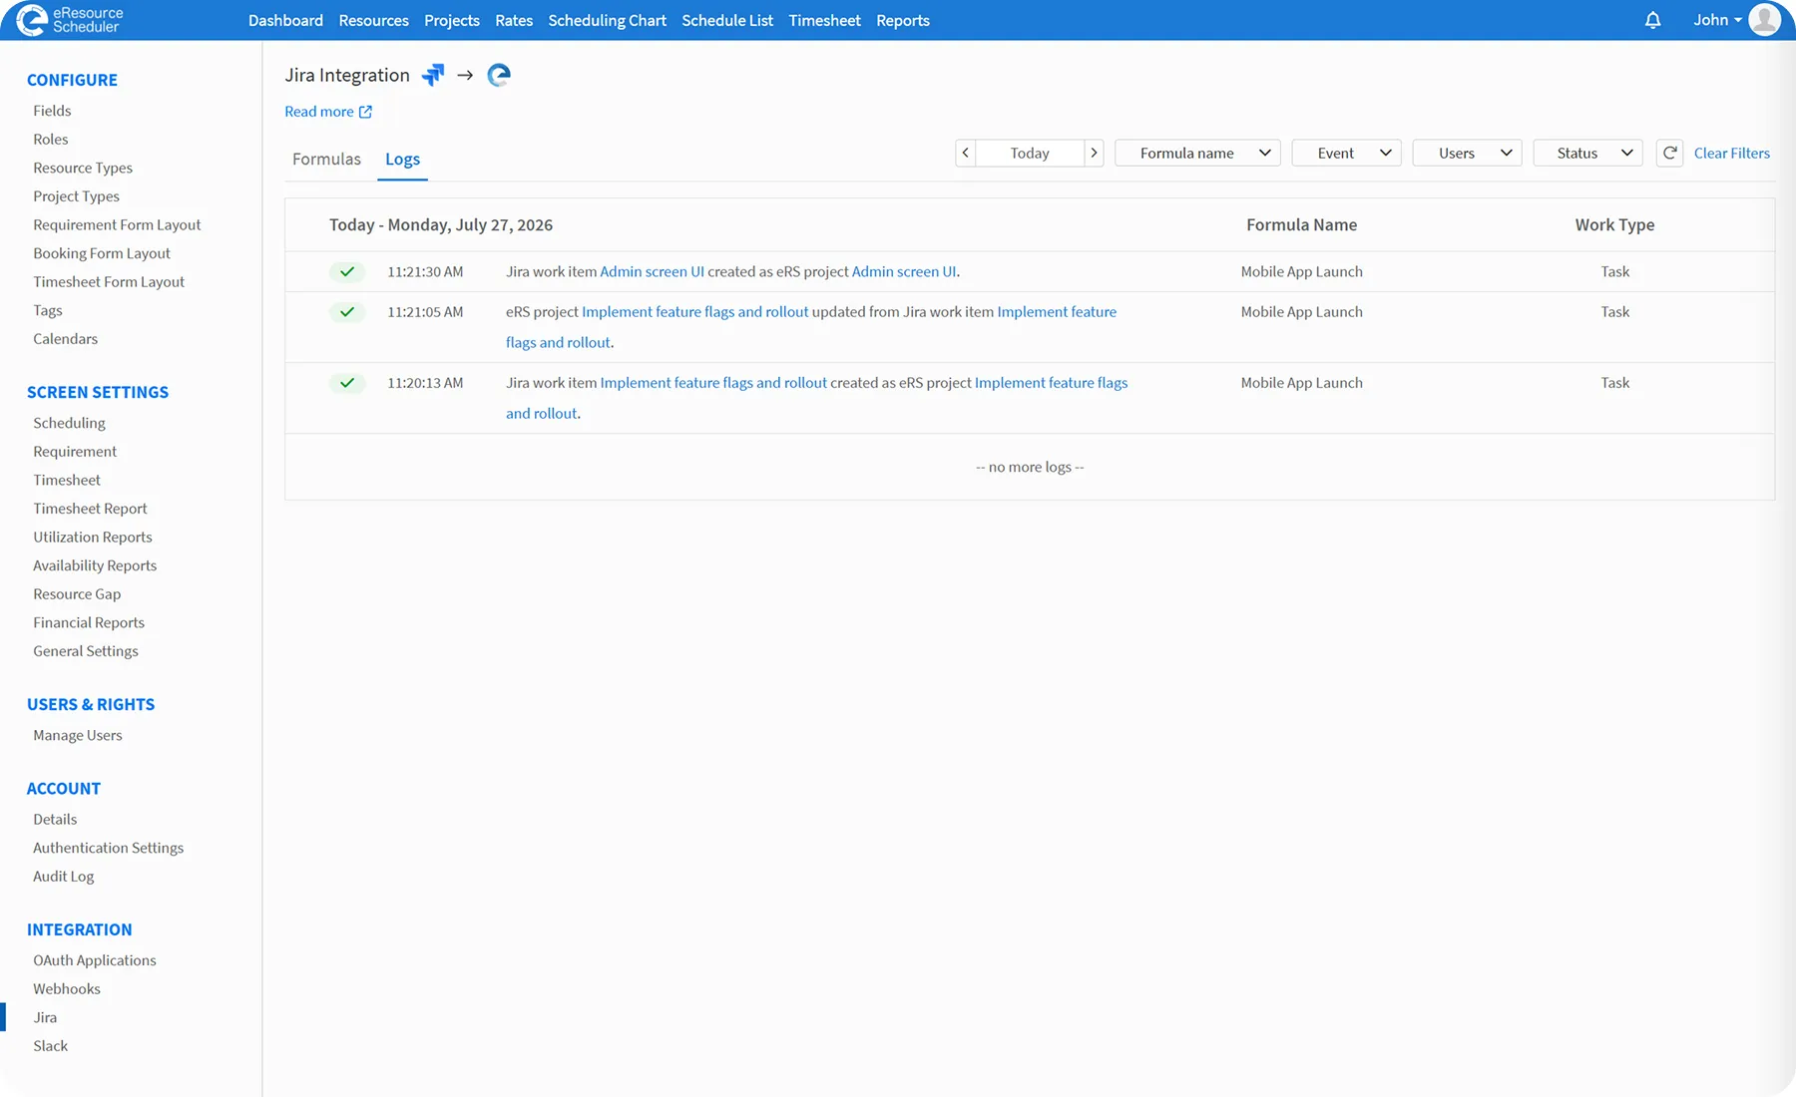Open Scheduling screen settings
The width and height of the screenshot is (1796, 1097).
(x=69, y=423)
